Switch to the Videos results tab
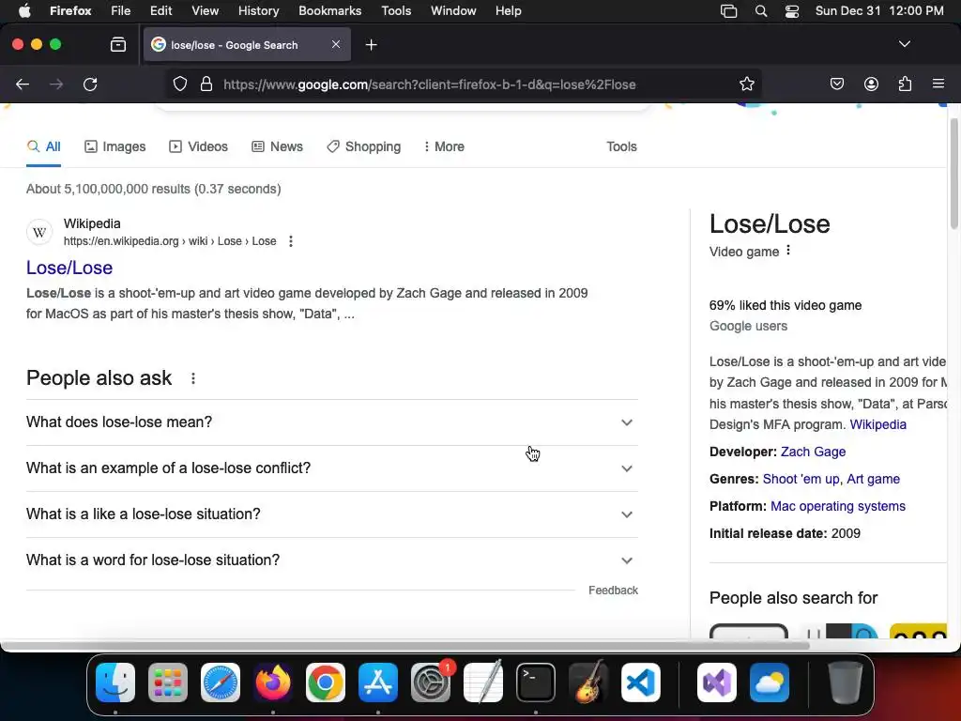The width and height of the screenshot is (961, 721). click(x=199, y=146)
